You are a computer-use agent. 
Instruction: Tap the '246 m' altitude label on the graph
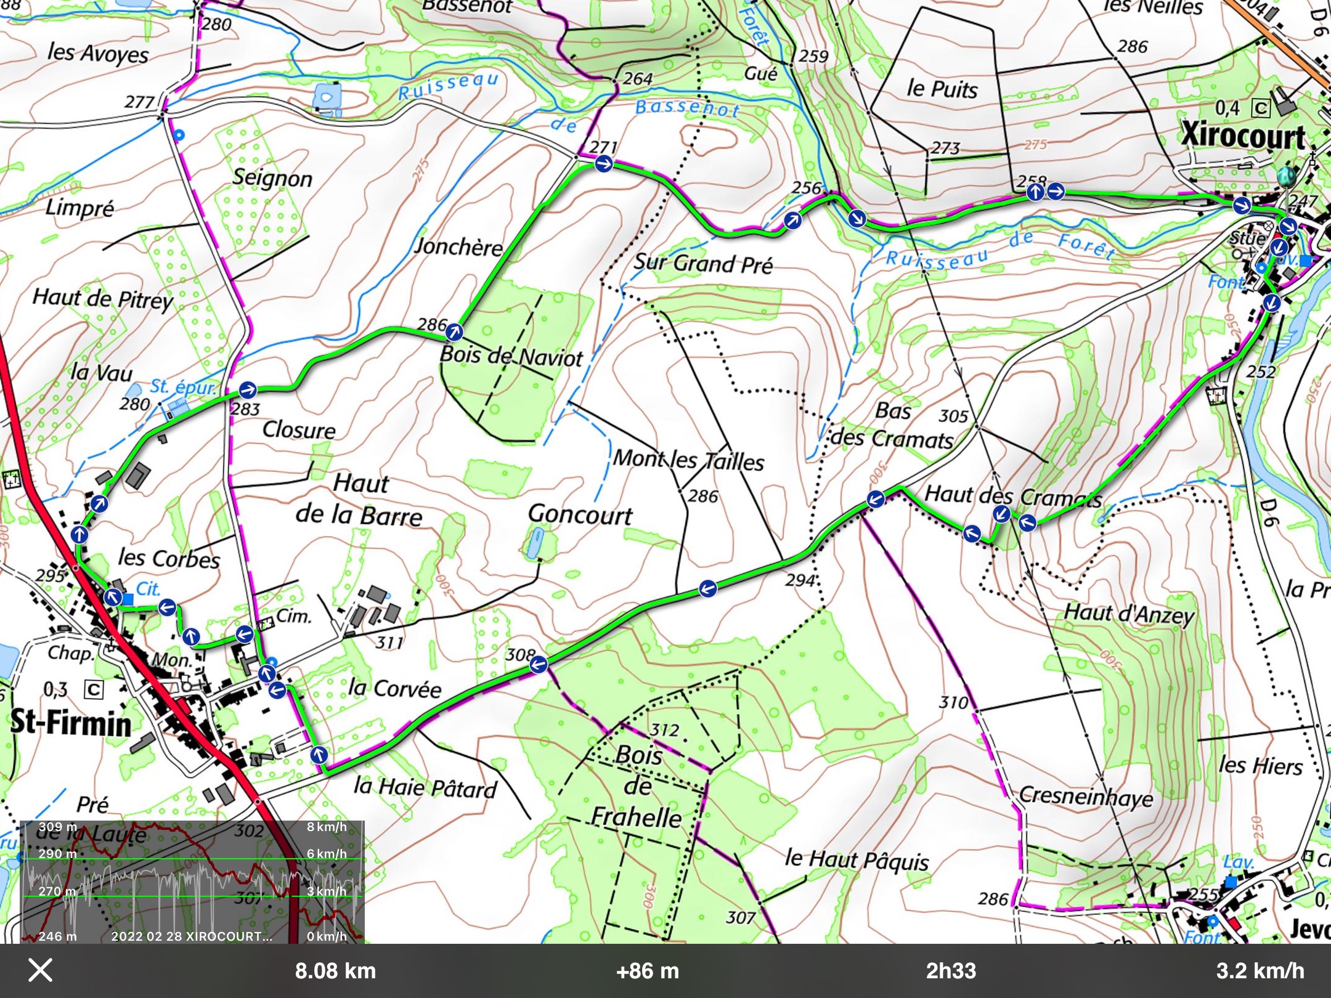(58, 936)
